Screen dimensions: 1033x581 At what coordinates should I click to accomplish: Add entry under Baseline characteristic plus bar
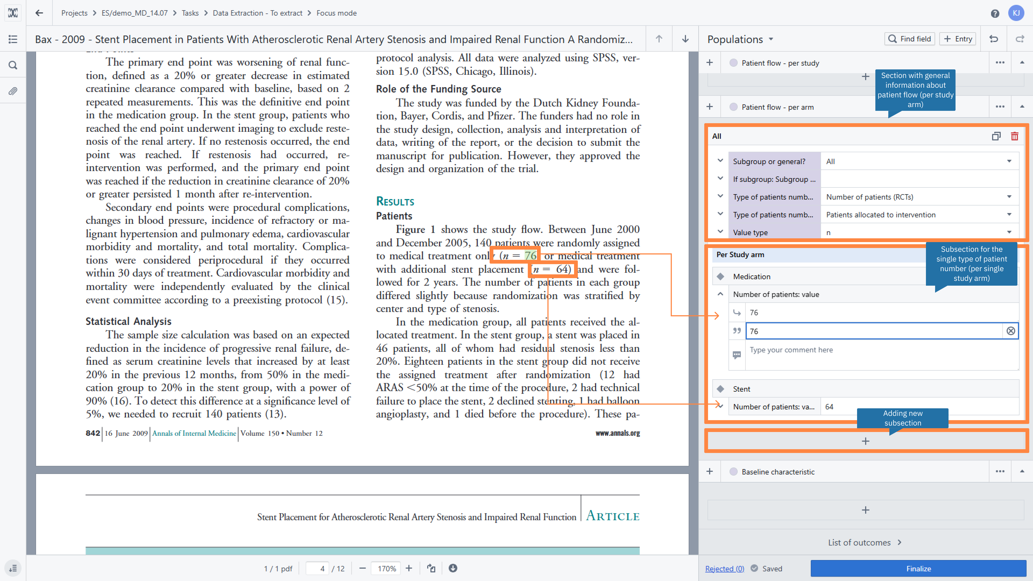tap(865, 510)
